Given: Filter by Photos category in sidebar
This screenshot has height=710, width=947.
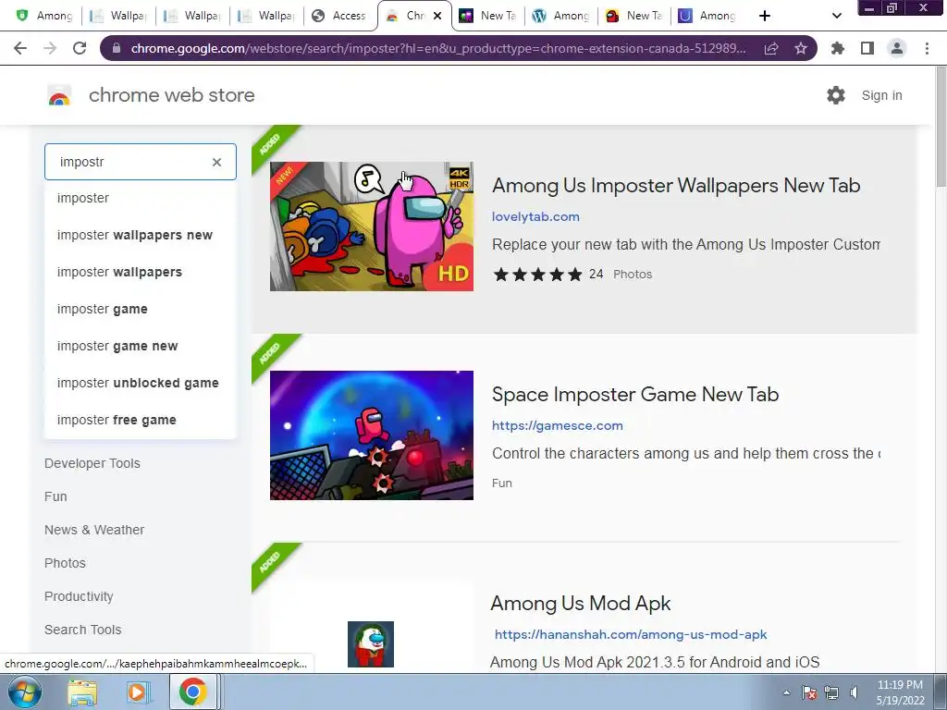Looking at the screenshot, I should (x=65, y=563).
